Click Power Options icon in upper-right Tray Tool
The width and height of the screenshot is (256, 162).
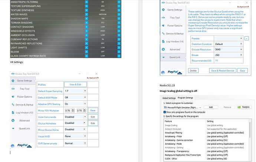[x=163, y=26]
